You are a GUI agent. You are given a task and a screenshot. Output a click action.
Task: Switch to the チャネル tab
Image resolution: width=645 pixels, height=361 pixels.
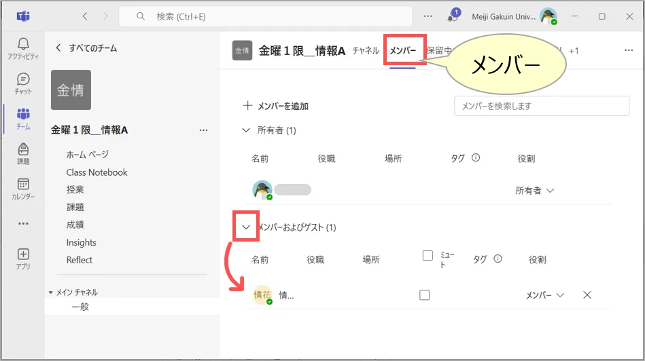(x=366, y=51)
